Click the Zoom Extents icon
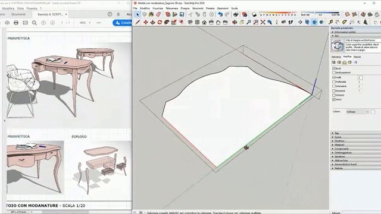The image size is (381, 214). click(x=263, y=23)
